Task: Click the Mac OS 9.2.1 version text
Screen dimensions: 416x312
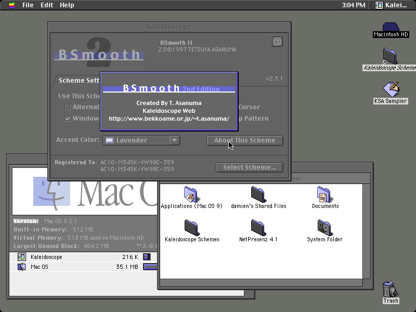Action: [x=60, y=221]
